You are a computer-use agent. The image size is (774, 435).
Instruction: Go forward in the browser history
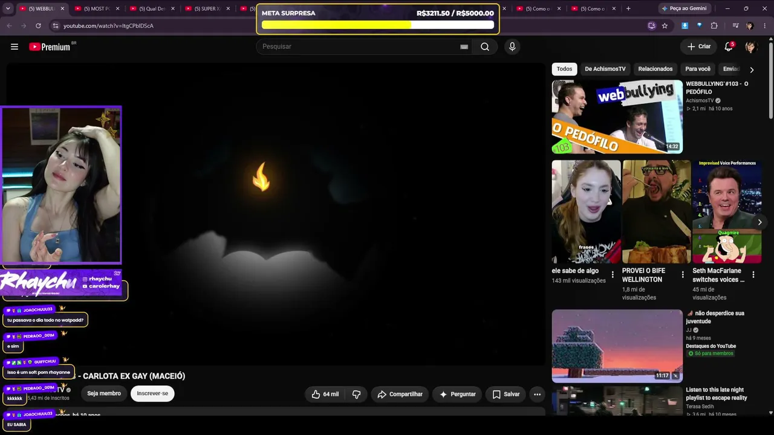click(24, 26)
